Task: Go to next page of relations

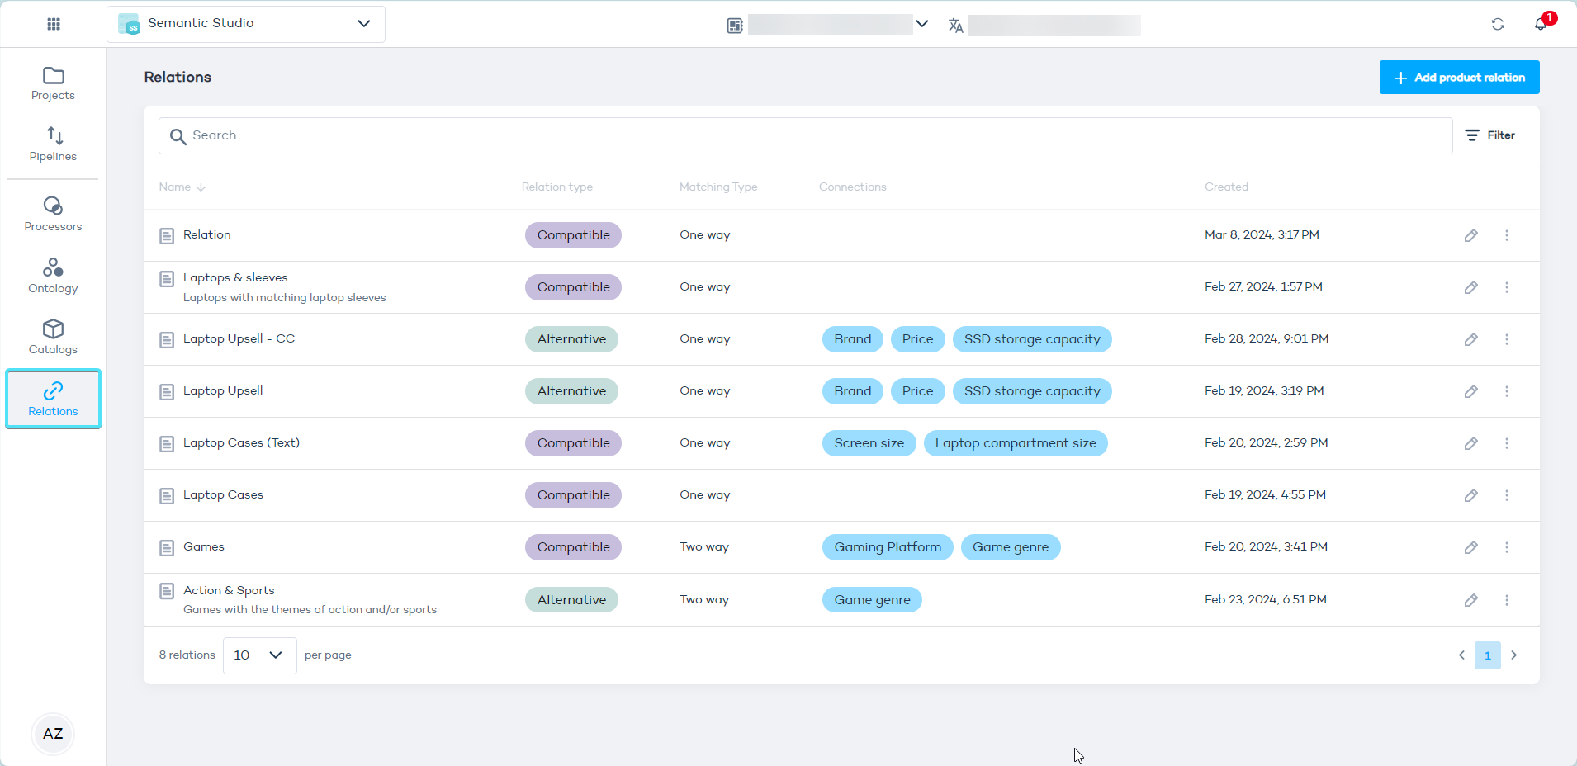Action: pyautogui.click(x=1513, y=655)
